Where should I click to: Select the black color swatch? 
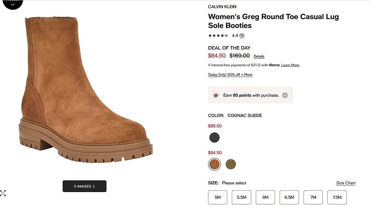point(214,138)
